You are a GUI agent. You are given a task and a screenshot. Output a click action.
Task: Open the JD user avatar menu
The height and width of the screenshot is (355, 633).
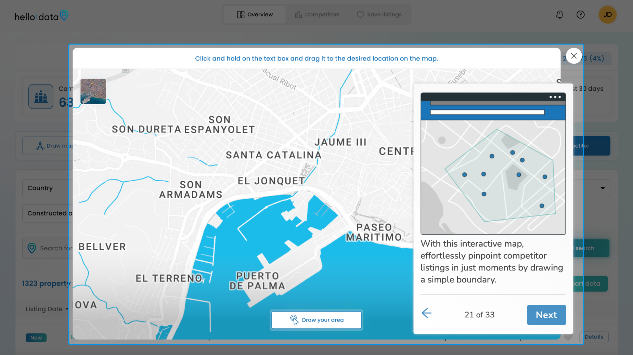[608, 15]
